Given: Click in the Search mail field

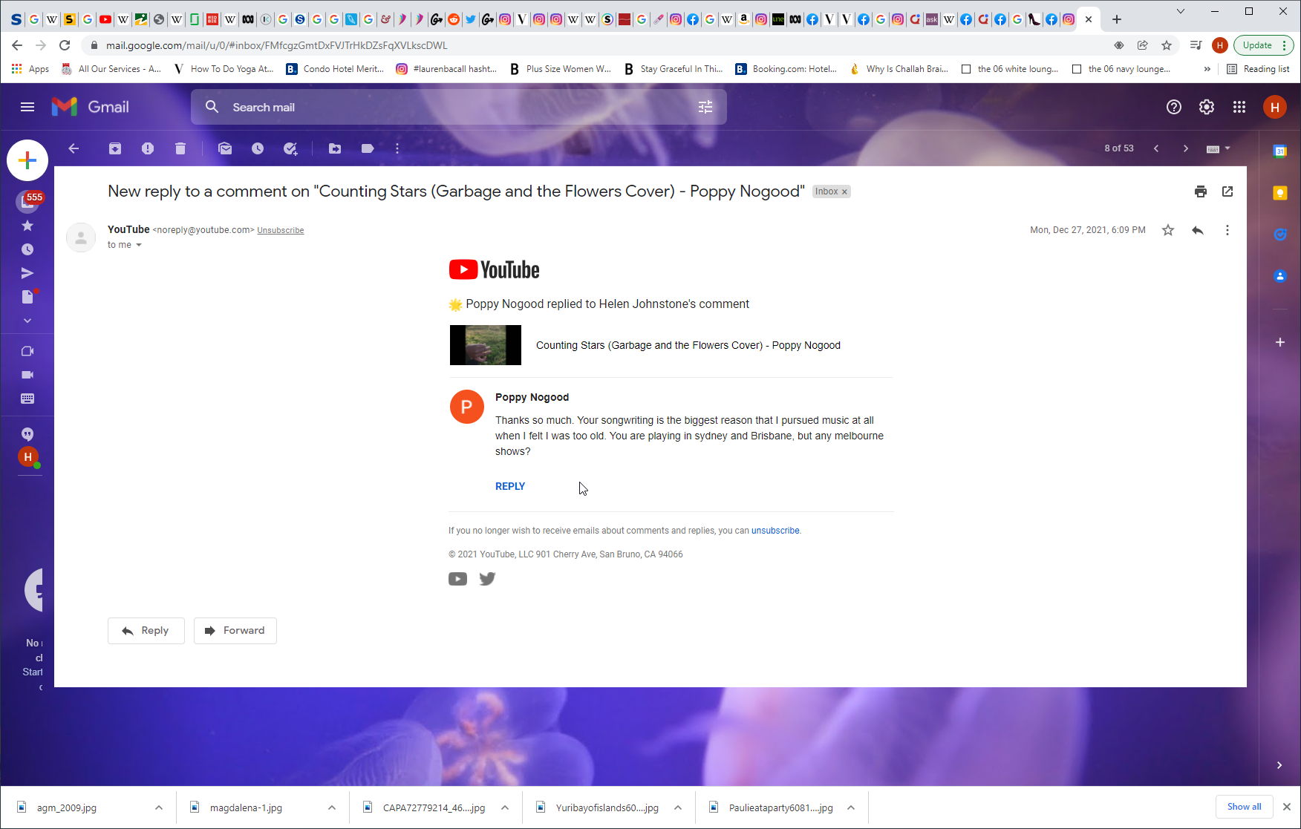Looking at the screenshot, I should click(460, 107).
